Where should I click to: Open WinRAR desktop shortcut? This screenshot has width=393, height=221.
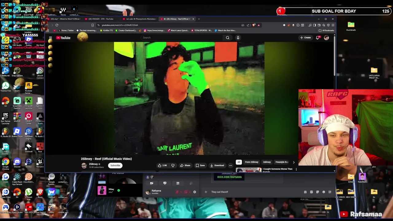(17, 117)
